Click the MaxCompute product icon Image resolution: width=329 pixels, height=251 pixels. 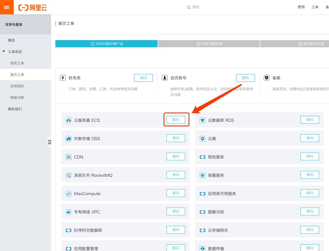68,194
